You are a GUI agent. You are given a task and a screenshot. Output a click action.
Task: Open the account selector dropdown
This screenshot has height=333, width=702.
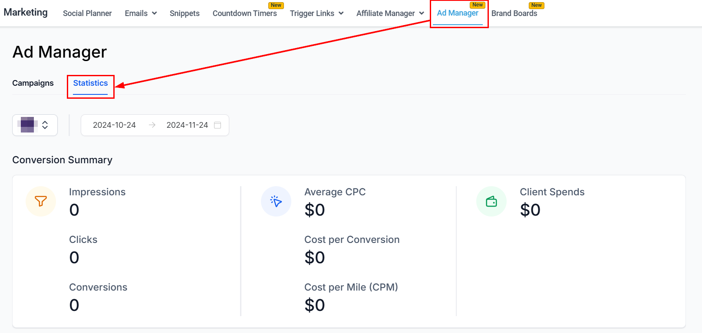click(x=45, y=125)
